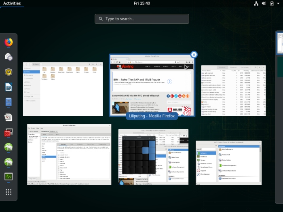Click the network icon in top bar
Image resolution: width=283 pixels, height=212 pixels.
256,3
